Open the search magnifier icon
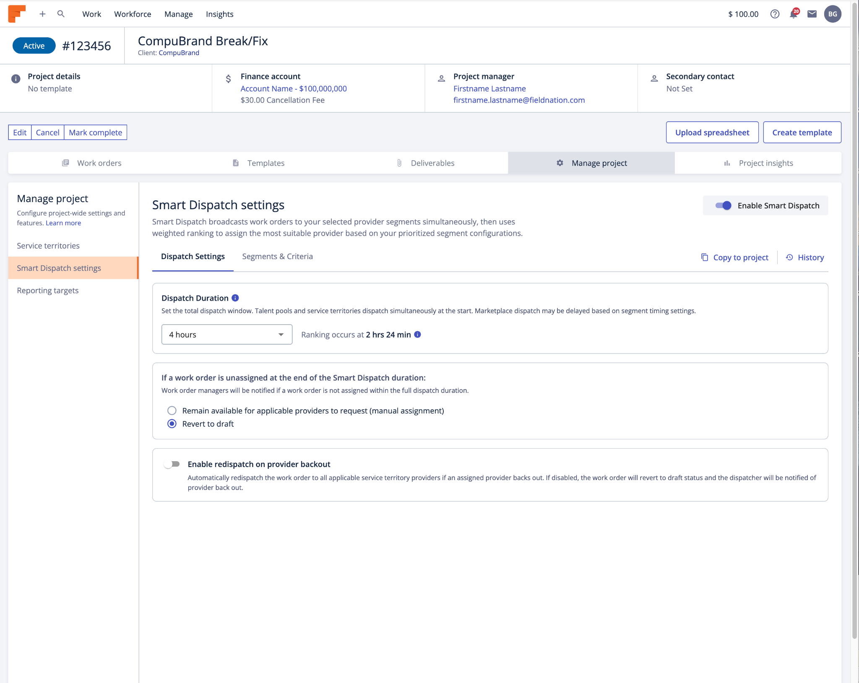This screenshot has width=859, height=683. [x=61, y=14]
